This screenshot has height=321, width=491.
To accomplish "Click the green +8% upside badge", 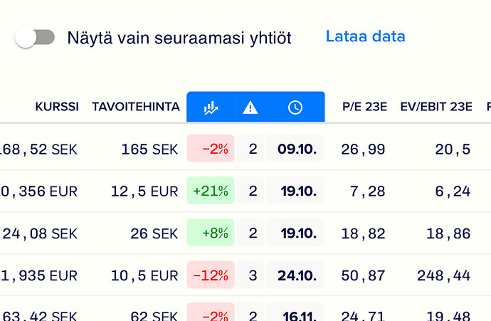I will (x=211, y=233).
